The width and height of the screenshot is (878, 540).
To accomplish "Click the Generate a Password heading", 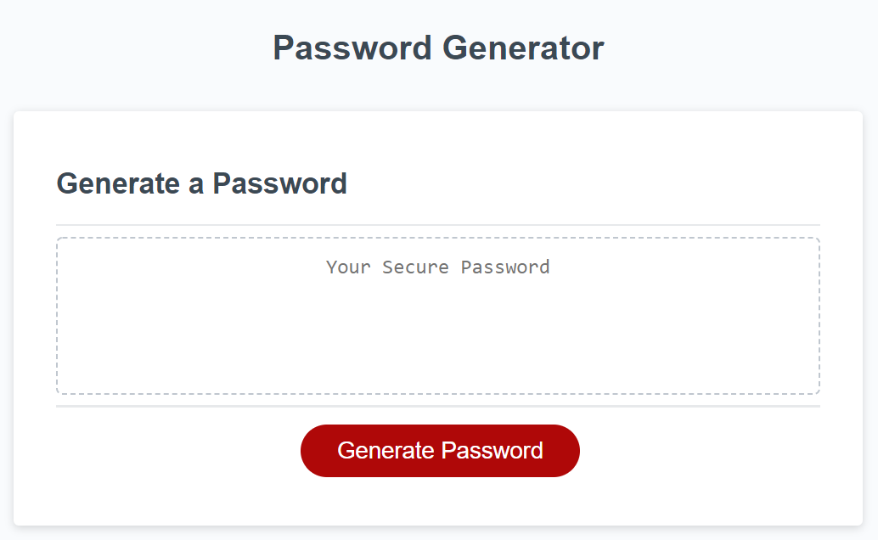I will point(201,183).
